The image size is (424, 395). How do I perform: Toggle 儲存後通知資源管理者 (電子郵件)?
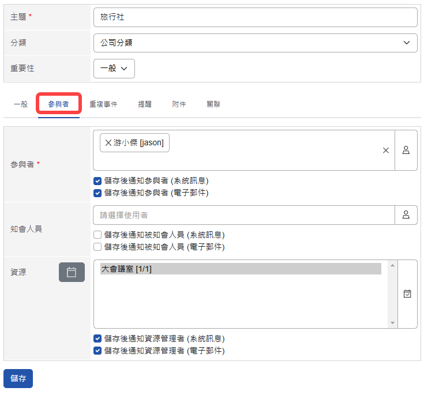(97, 351)
